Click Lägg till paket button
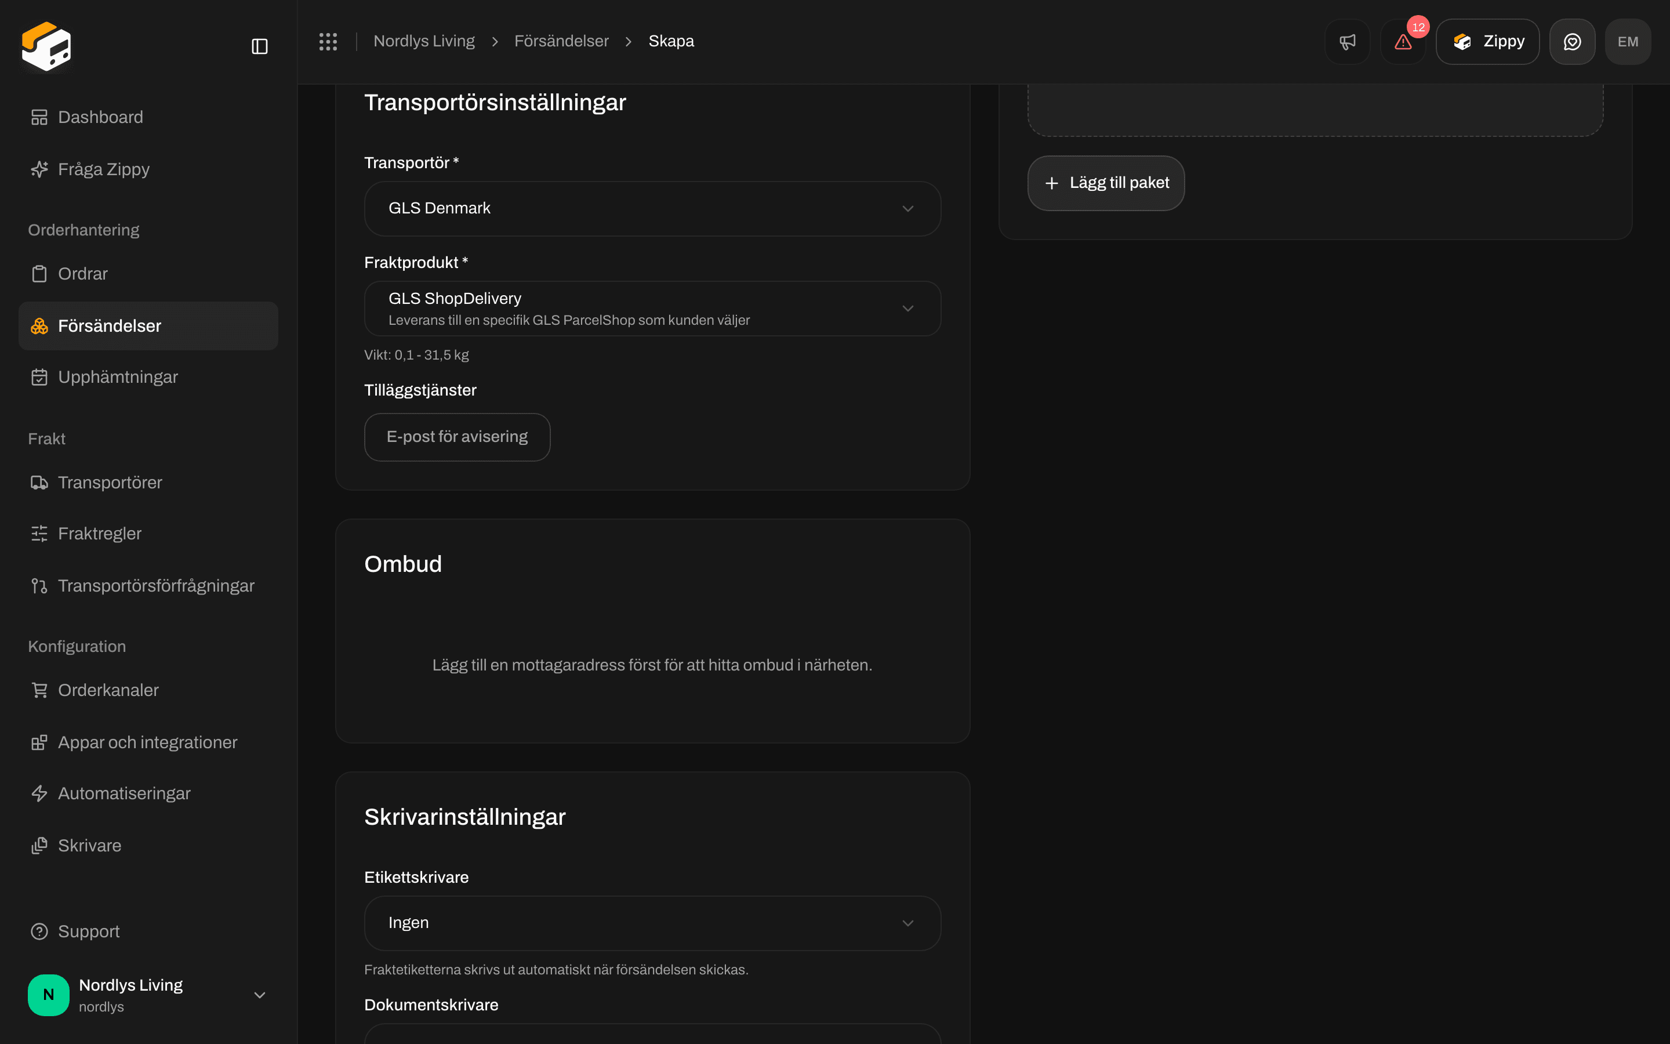 coord(1106,183)
